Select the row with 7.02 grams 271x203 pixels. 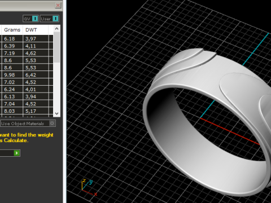[x=27, y=82]
